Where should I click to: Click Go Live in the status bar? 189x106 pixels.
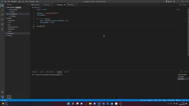(x=179, y=100)
